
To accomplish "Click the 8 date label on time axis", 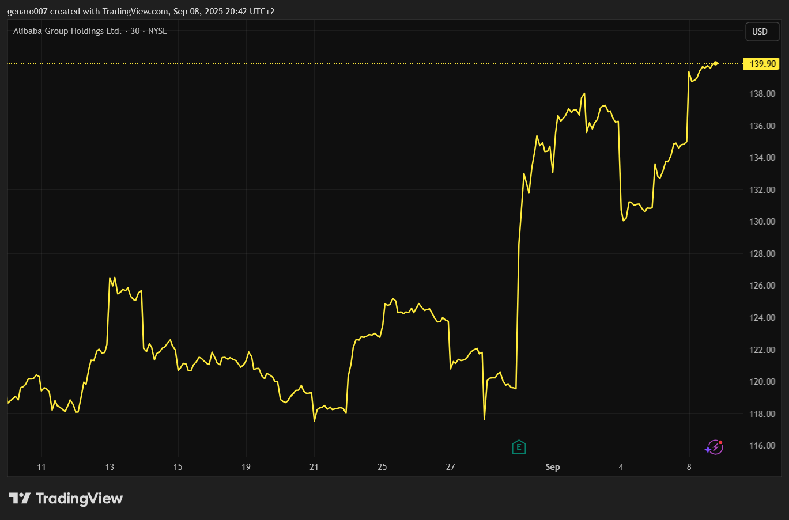I will tap(689, 467).
